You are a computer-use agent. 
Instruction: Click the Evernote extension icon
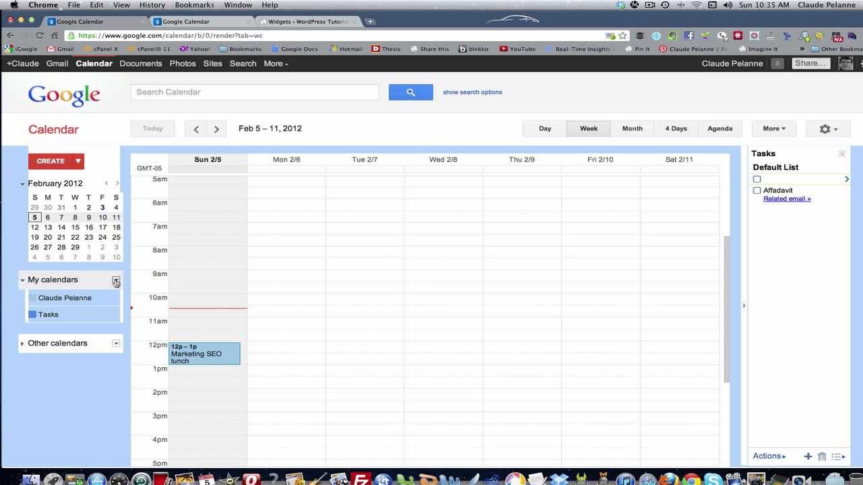pyautogui.click(x=672, y=36)
